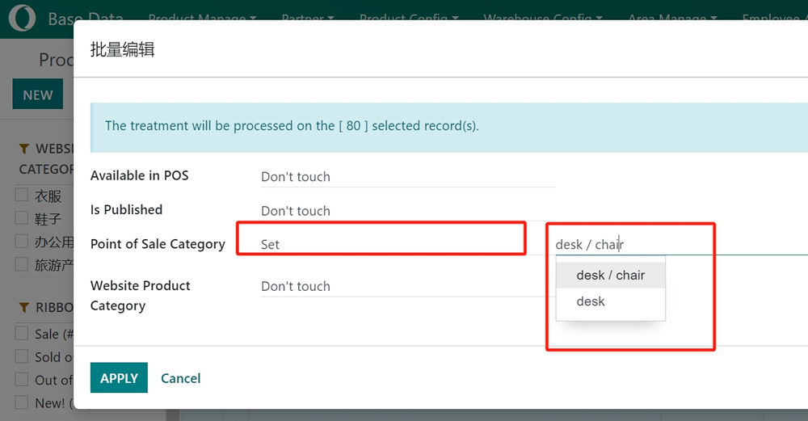Enable the 办公用 category checkbox

23,241
